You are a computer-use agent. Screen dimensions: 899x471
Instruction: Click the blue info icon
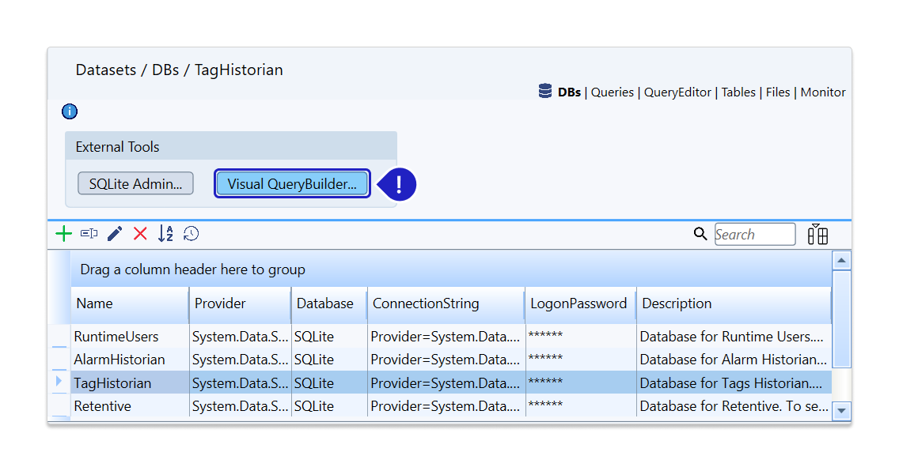pos(70,111)
